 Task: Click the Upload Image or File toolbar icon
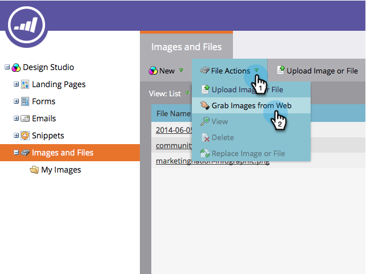(280, 71)
